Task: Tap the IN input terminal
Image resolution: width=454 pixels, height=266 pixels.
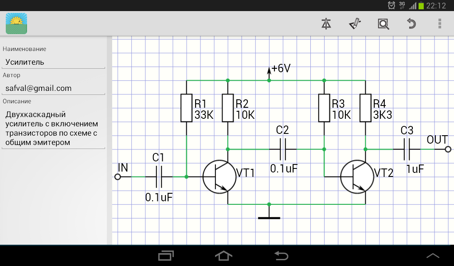Action: pyautogui.click(x=117, y=177)
